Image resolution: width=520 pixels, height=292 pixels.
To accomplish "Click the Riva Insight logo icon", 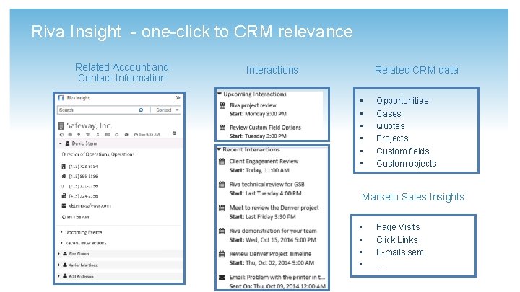I will (x=61, y=98).
